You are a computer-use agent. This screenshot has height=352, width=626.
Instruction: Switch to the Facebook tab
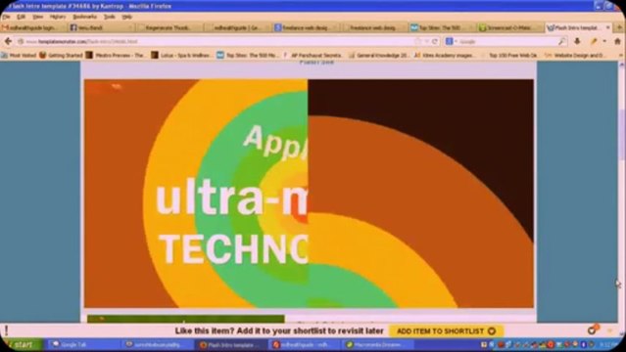(x=101, y=27)
